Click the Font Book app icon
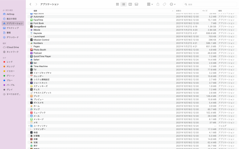 pos(31,23)
